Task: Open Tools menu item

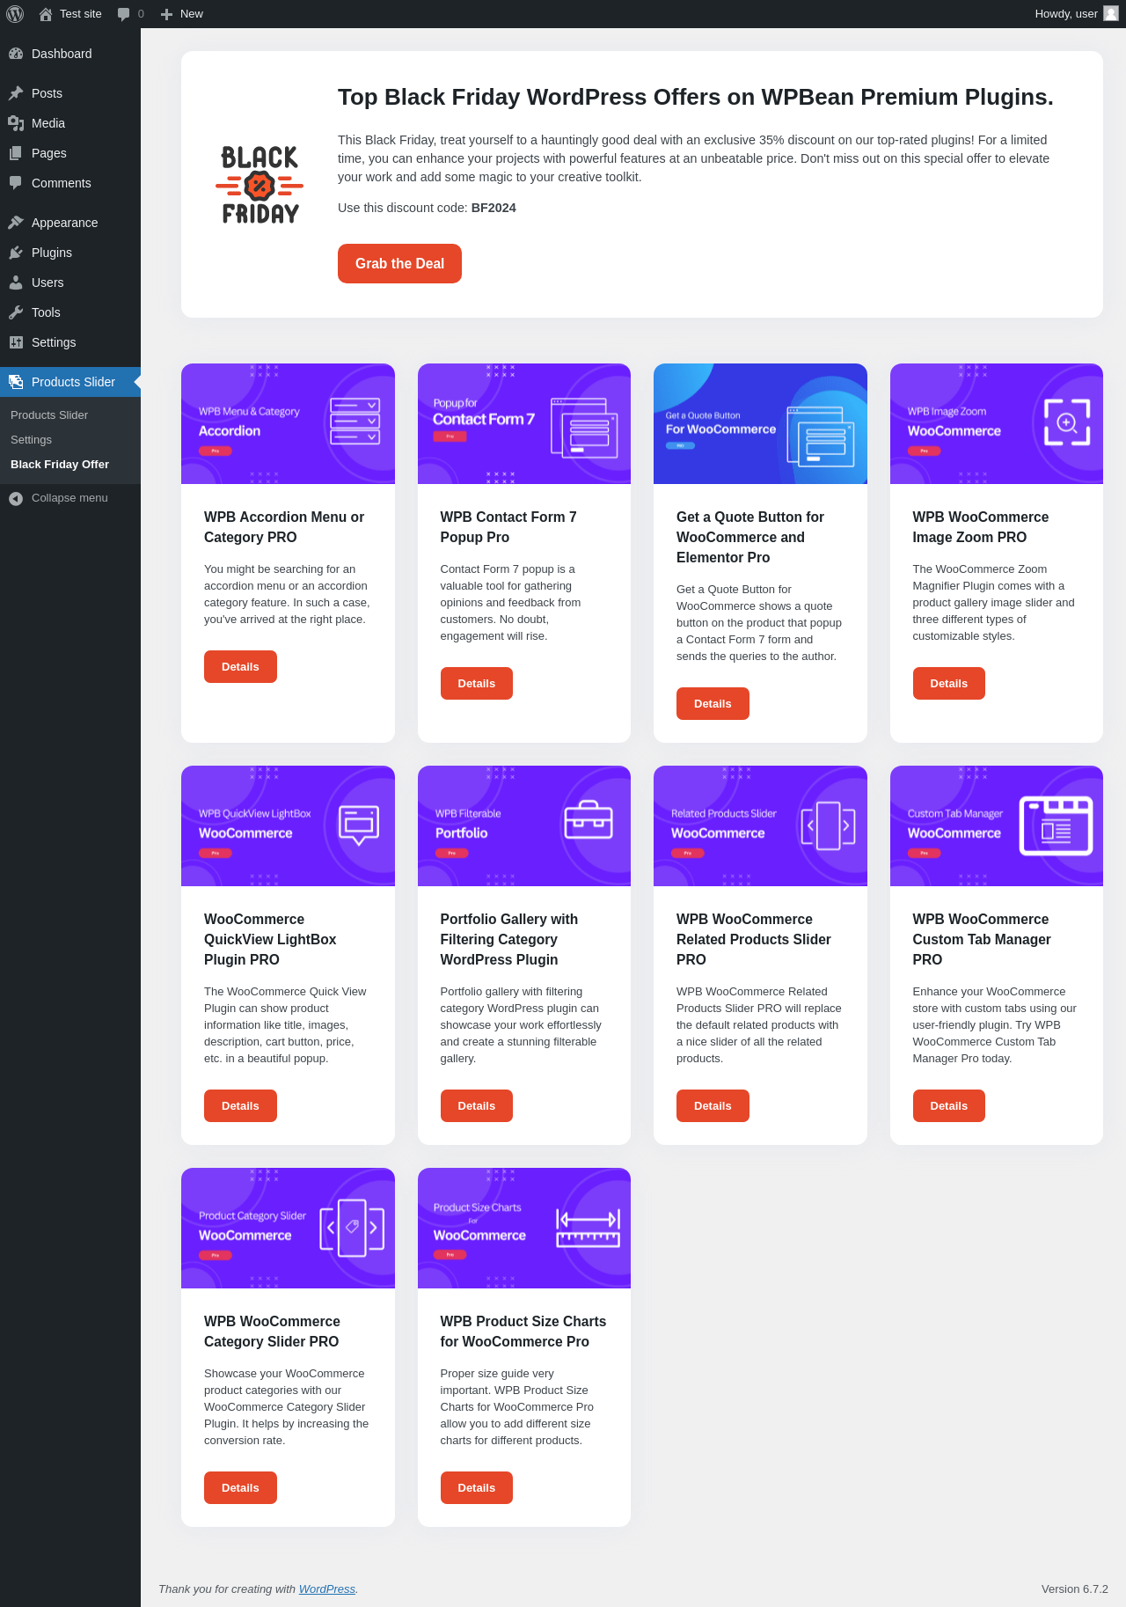Action: click(70, 312)
